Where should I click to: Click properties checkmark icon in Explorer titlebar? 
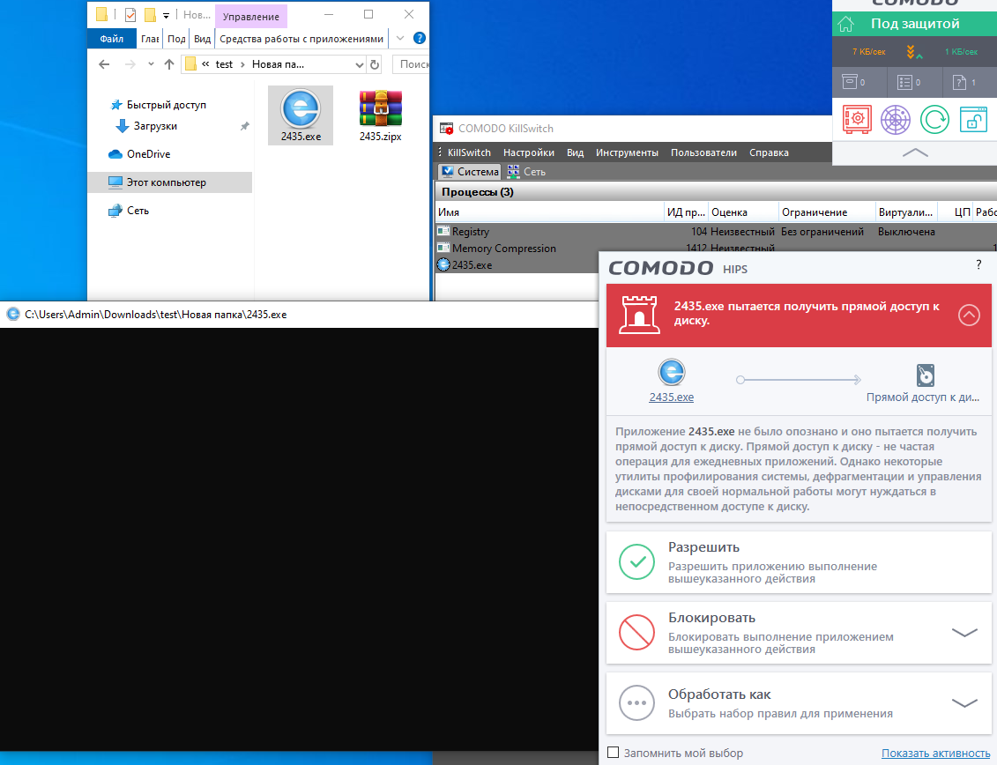[130, 15]
